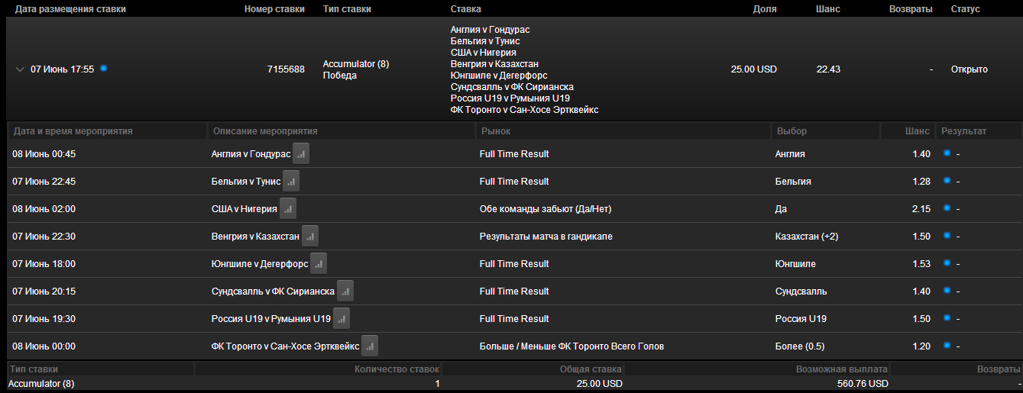The image size is (1023, 393).
Task: Select the Венгрия v Казахстан event row text
Action: coord(255,237)
